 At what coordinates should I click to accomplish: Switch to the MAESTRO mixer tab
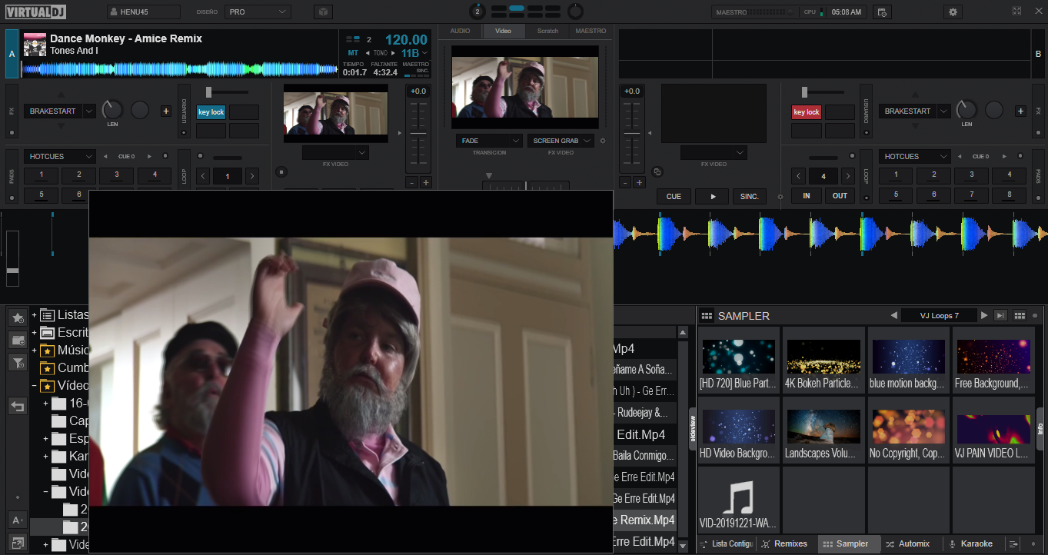pyautogui.click(x=591, y=31)
